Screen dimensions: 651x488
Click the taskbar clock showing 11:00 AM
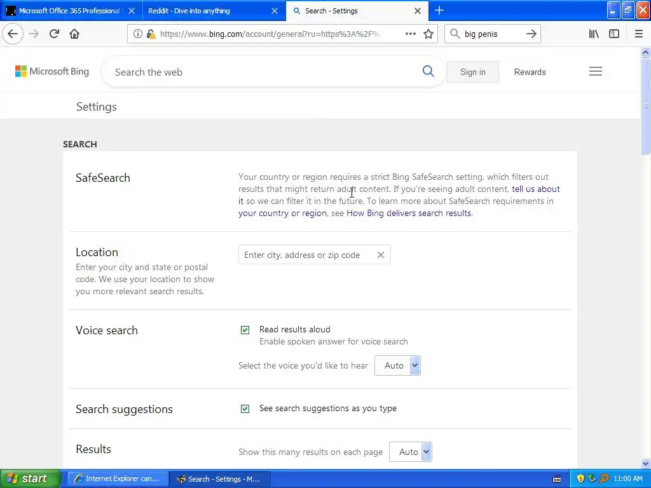(x=627, y=479)
